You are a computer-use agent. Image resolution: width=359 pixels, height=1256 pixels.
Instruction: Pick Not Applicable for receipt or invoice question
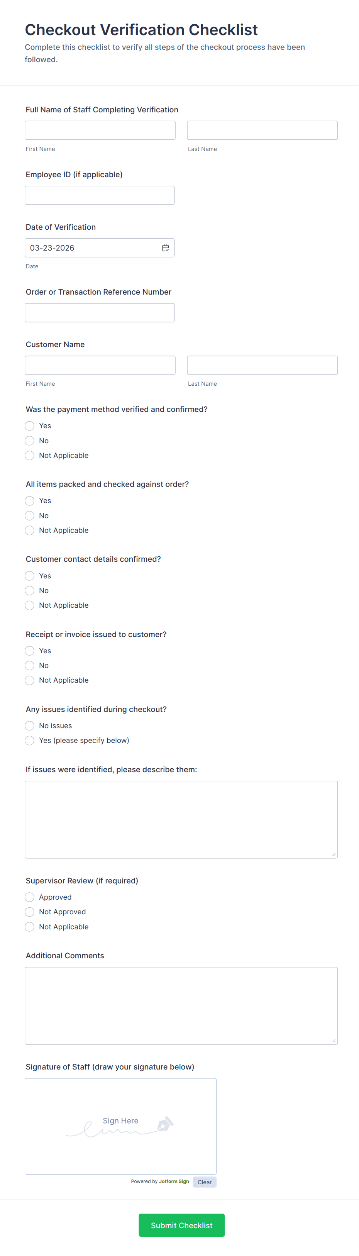29,680
